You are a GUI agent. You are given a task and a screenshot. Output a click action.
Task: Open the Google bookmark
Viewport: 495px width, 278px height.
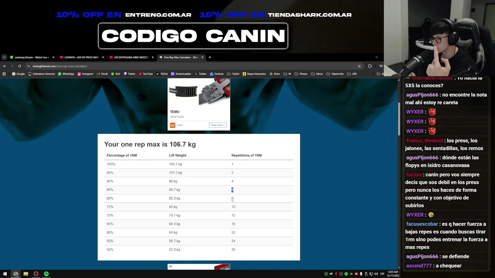point(18,74)
